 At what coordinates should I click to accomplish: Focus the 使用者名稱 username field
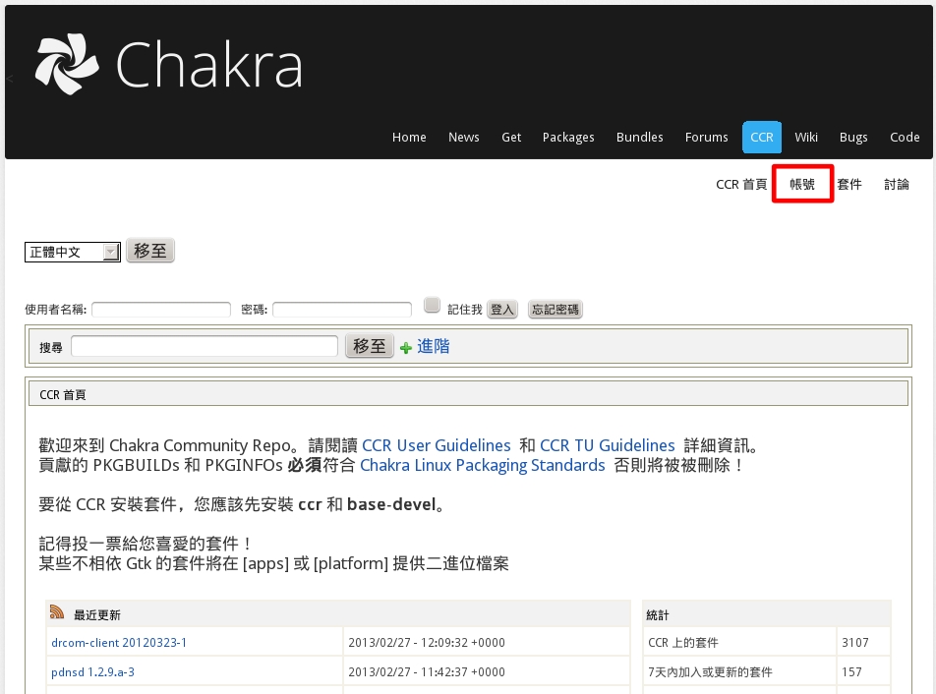pyautogui.click(x=161, y=310)
